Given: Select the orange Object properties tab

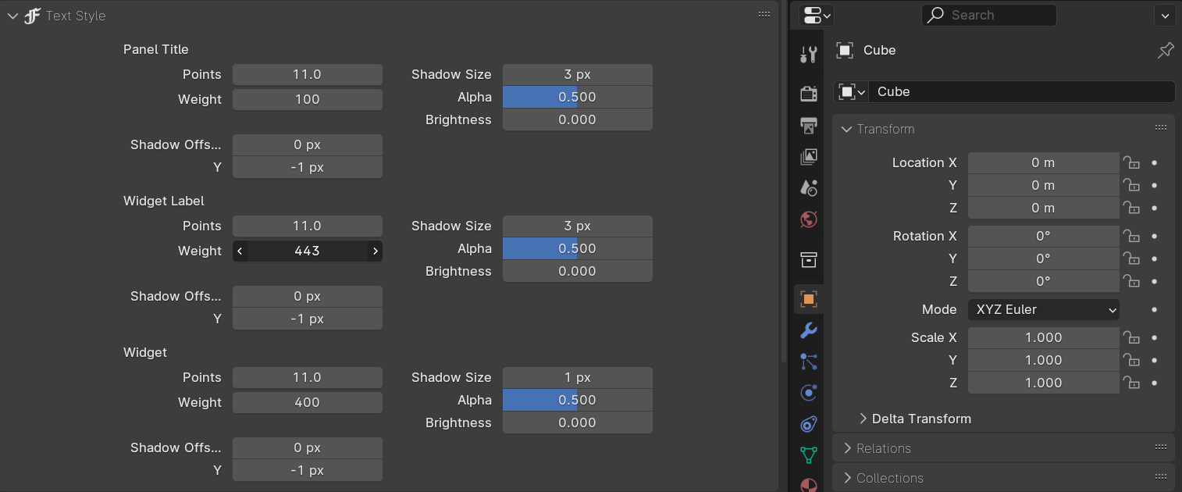Looking at the screenshot, I should [x=809, y=299].
